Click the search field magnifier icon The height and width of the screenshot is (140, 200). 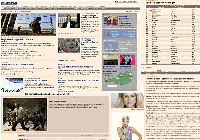[116, 4]
